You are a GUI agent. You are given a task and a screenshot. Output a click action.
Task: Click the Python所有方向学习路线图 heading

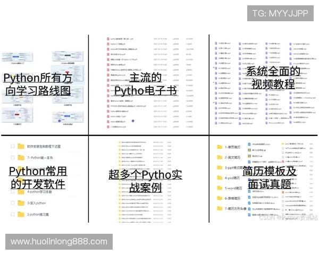coord(38,84)
